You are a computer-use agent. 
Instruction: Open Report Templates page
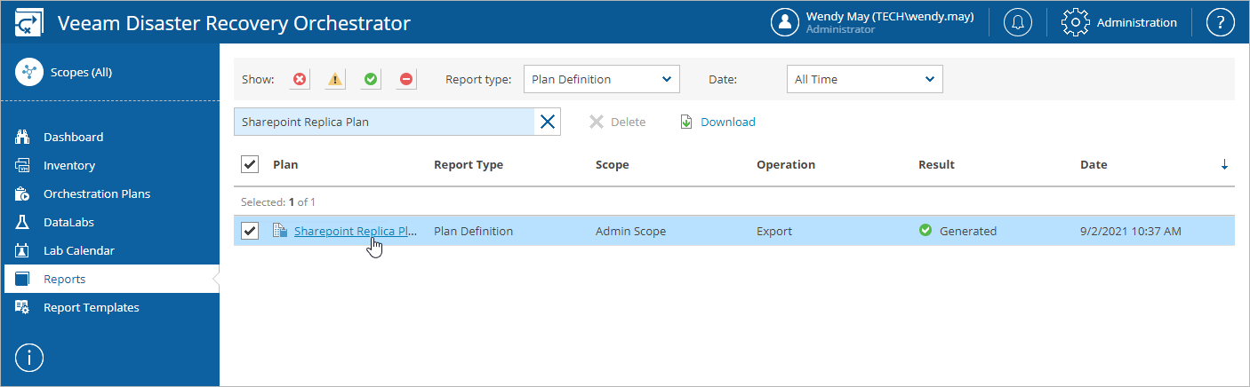92,307
